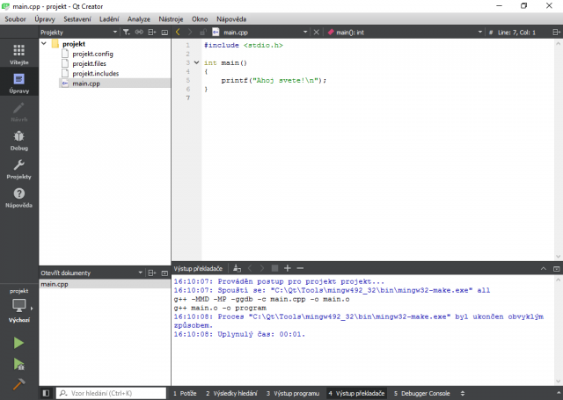
Task: Zoom in compile output with plus
Action: (x=288, y=268)
